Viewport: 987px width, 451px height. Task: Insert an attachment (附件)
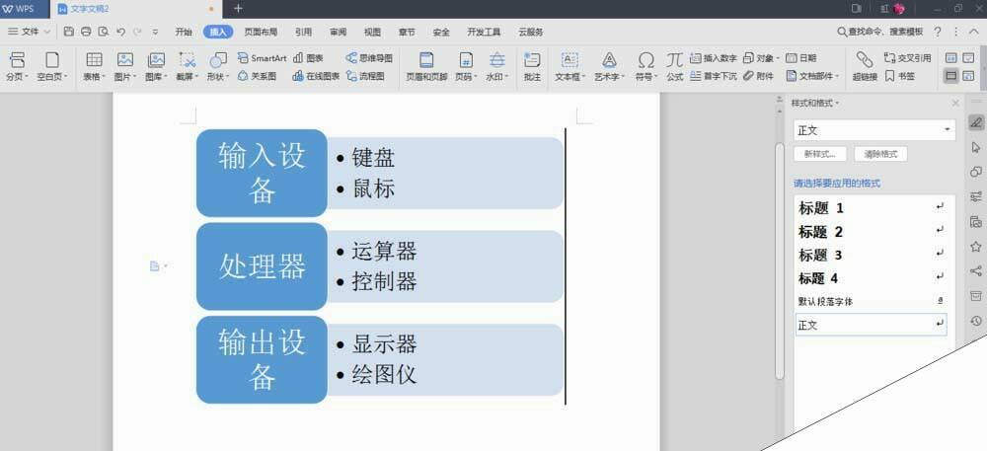(x=758, y=76)
